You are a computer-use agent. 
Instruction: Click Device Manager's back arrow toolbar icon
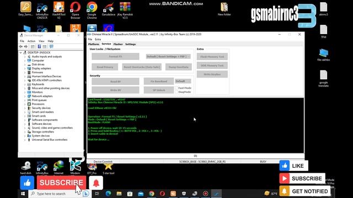tap(21, 46)
